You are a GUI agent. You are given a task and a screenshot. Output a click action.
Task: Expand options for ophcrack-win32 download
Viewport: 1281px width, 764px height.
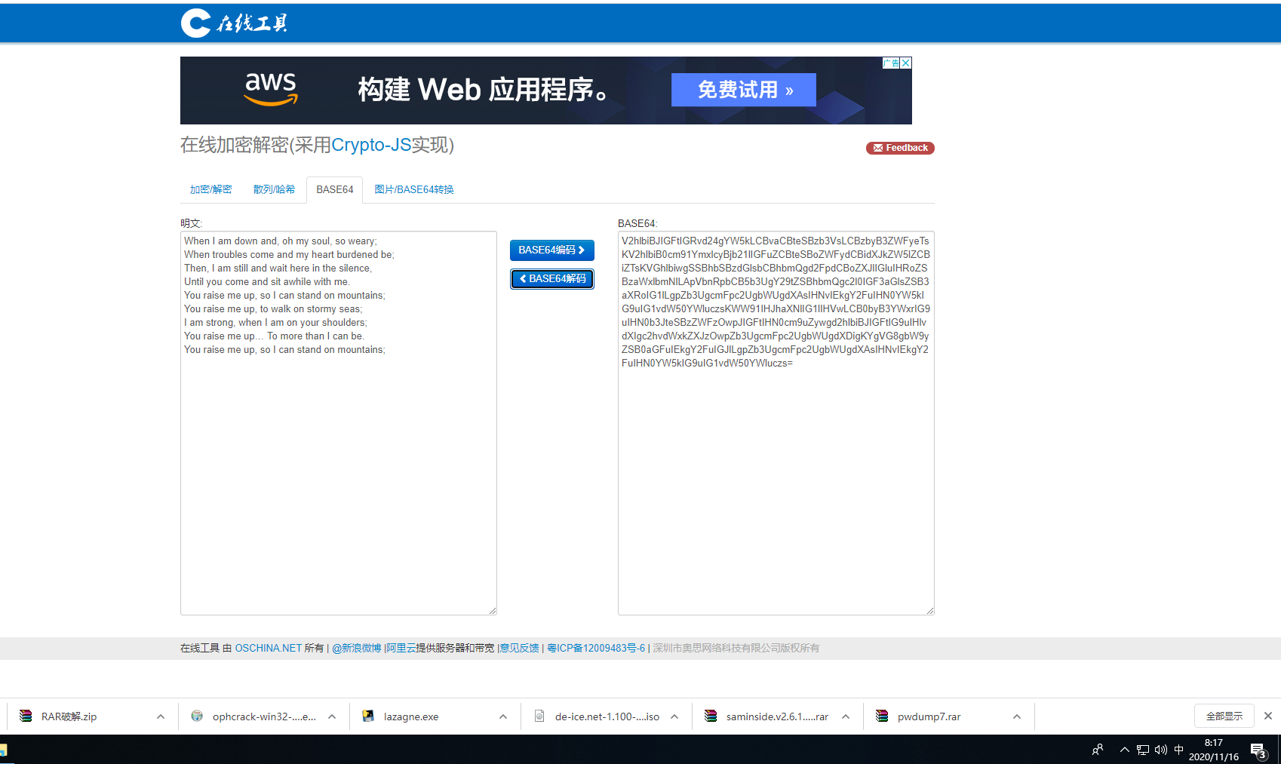(x=332, y=716)
